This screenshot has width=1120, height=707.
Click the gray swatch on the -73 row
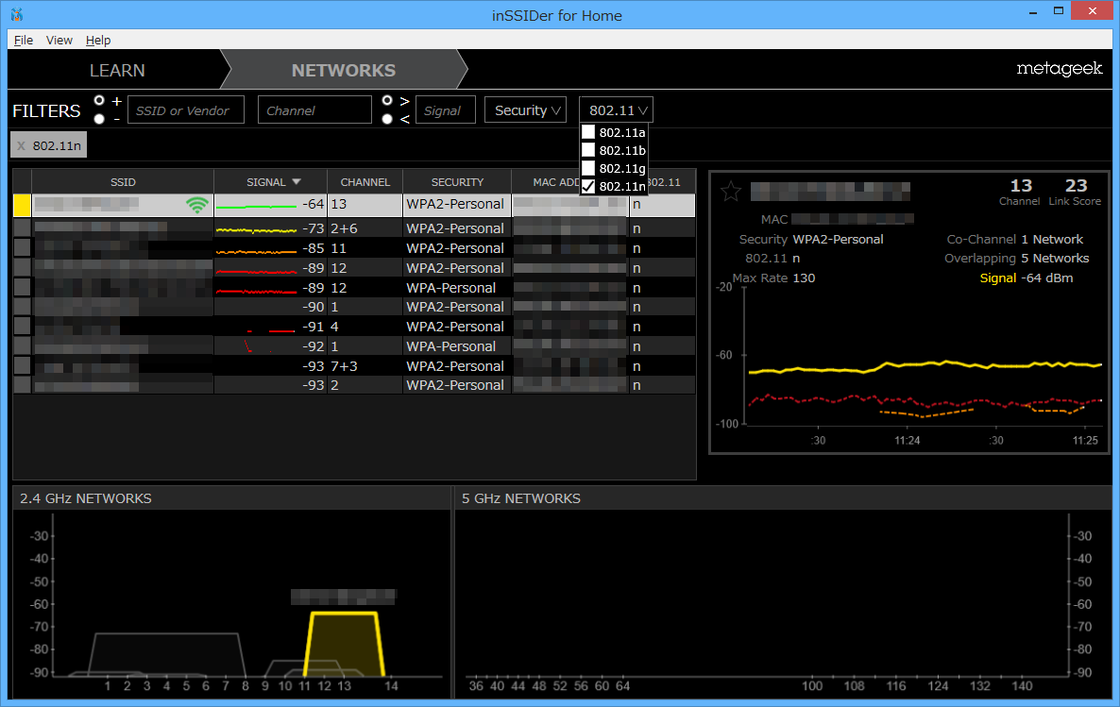tap(22, 227)
